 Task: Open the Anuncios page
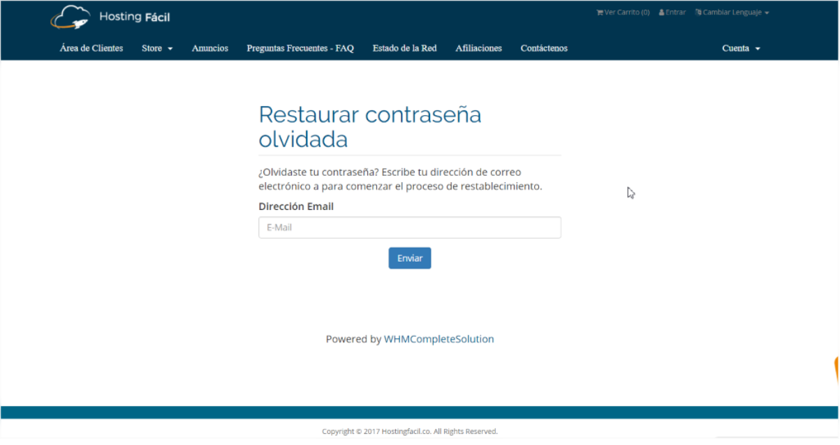pyautogui.click(x=210, y=48)
